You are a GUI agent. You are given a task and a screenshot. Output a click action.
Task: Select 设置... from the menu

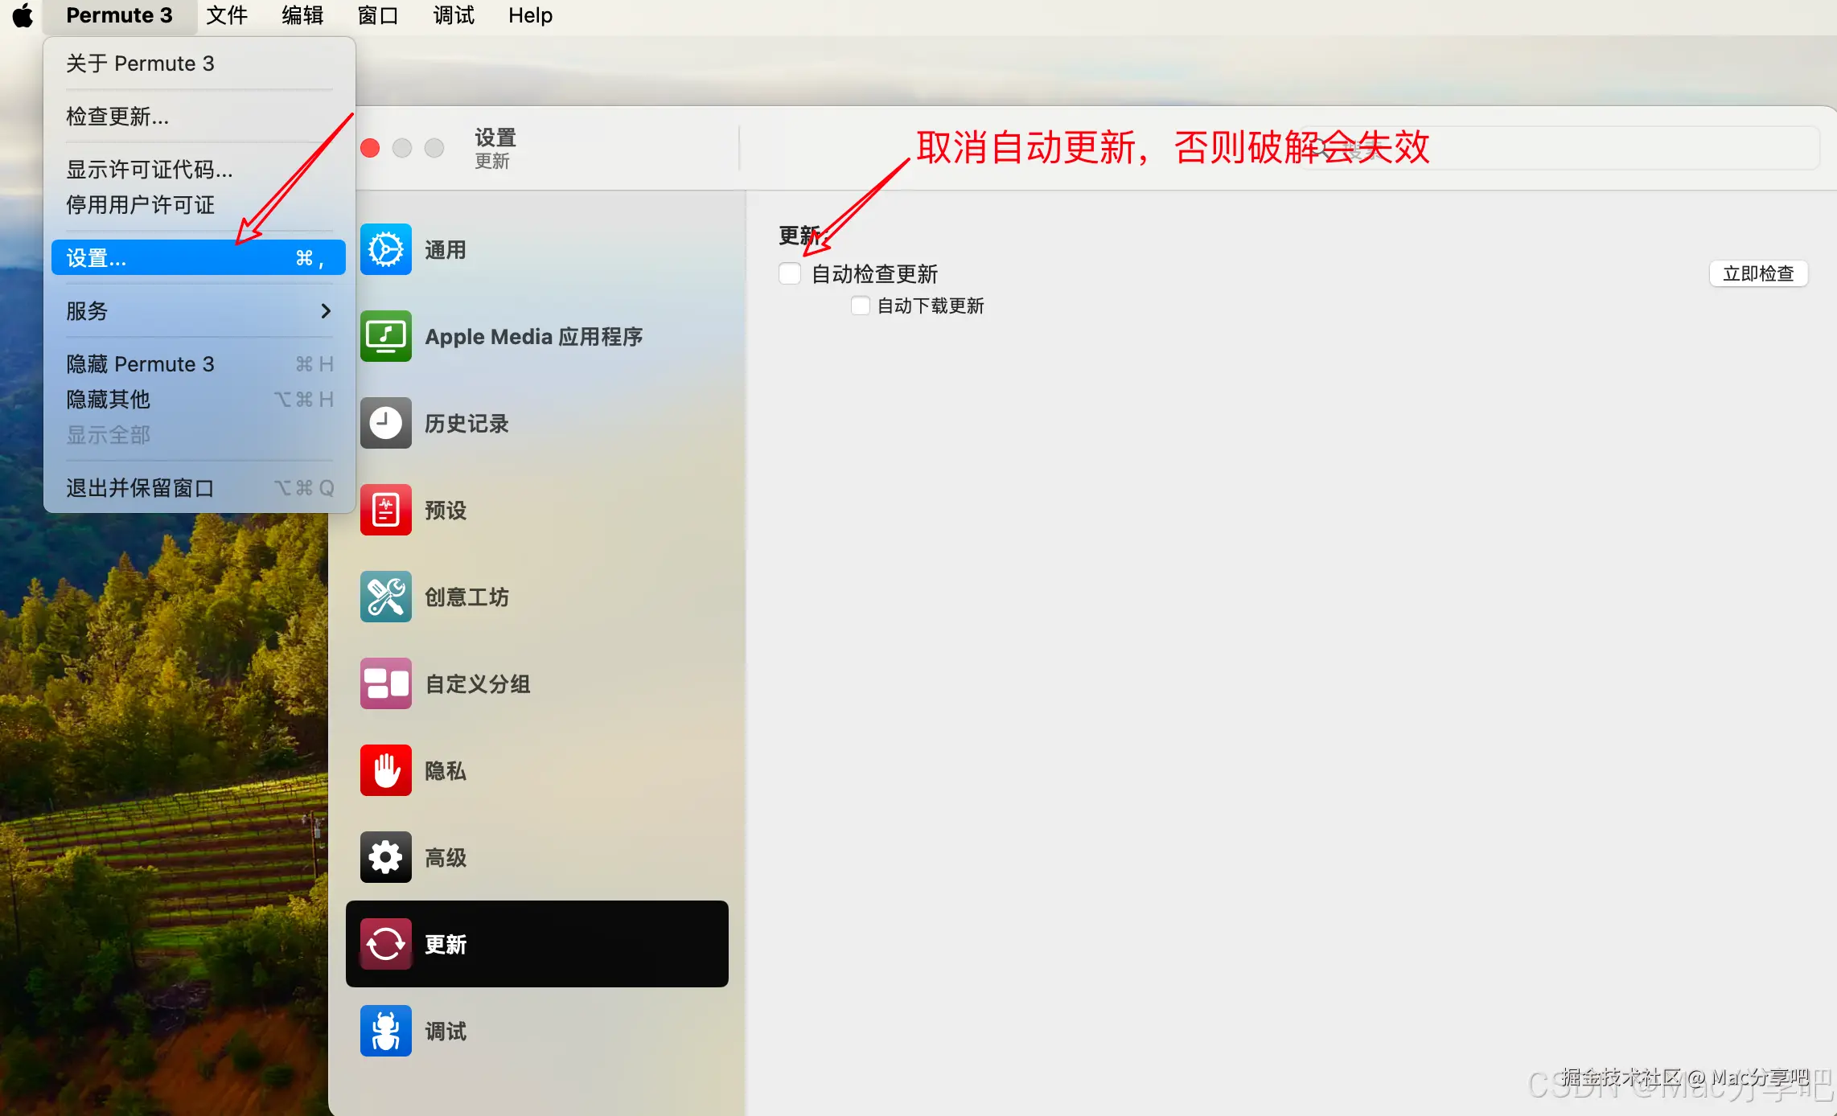(x=95, y=257)
